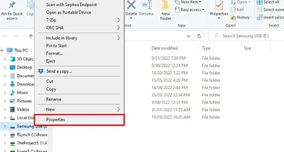Choose Dropbox Send a copy...
Viewport: 284px width, 152px height.
(x=79, y=71)
